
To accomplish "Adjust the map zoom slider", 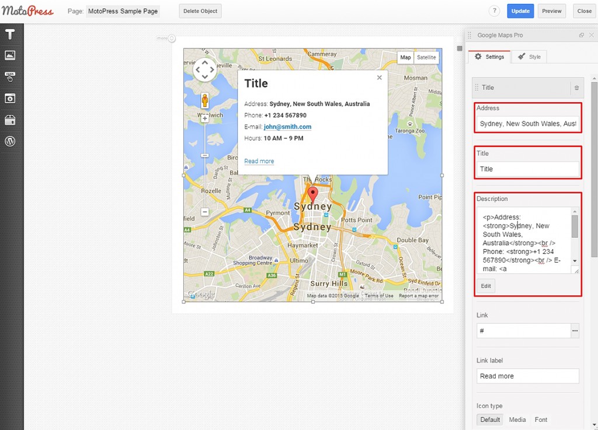I will pos(206,155).
